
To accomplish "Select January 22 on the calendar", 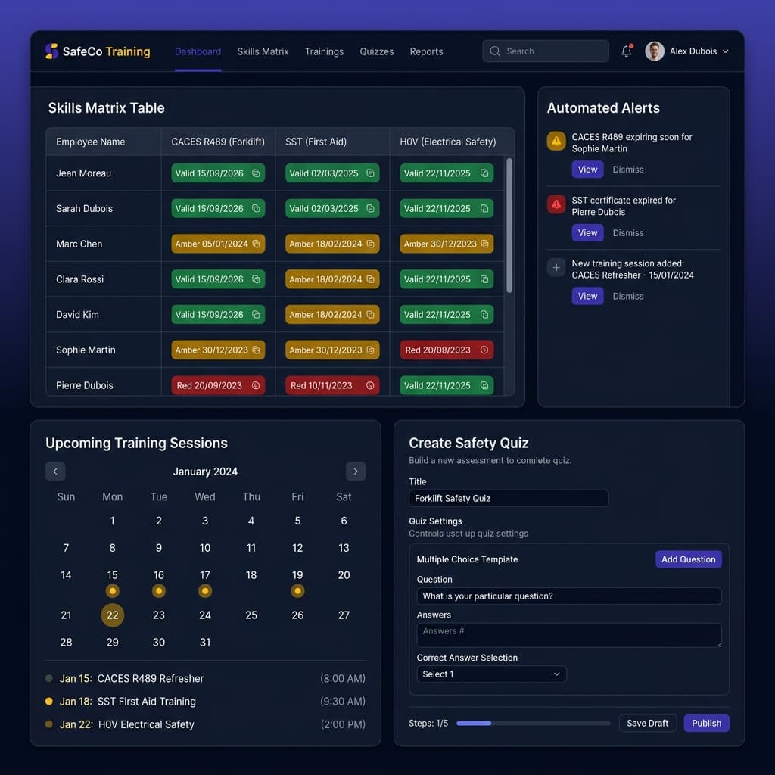I will (x=112, y=615).
